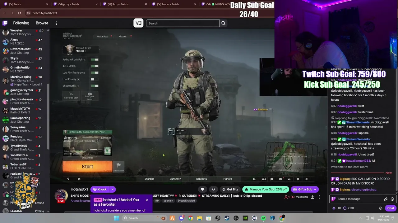Open Steam from the Windows taskbar
Image resolution: width=398 pixels, height=223 pixels.
coord(227,218)
